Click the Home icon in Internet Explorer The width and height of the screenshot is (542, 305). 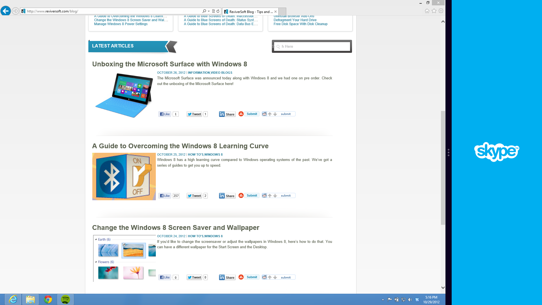click(x=427, y=11)
